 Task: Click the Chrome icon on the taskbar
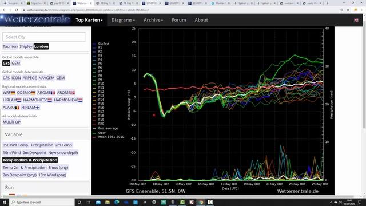(x=201, y=202)
